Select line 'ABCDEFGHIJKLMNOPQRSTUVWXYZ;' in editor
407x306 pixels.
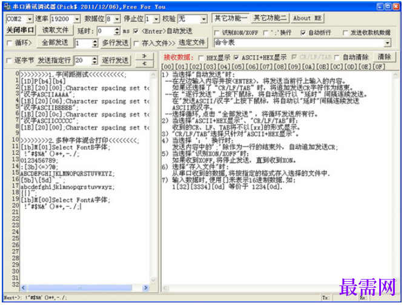pyautogui.click(x=67, y=174)
